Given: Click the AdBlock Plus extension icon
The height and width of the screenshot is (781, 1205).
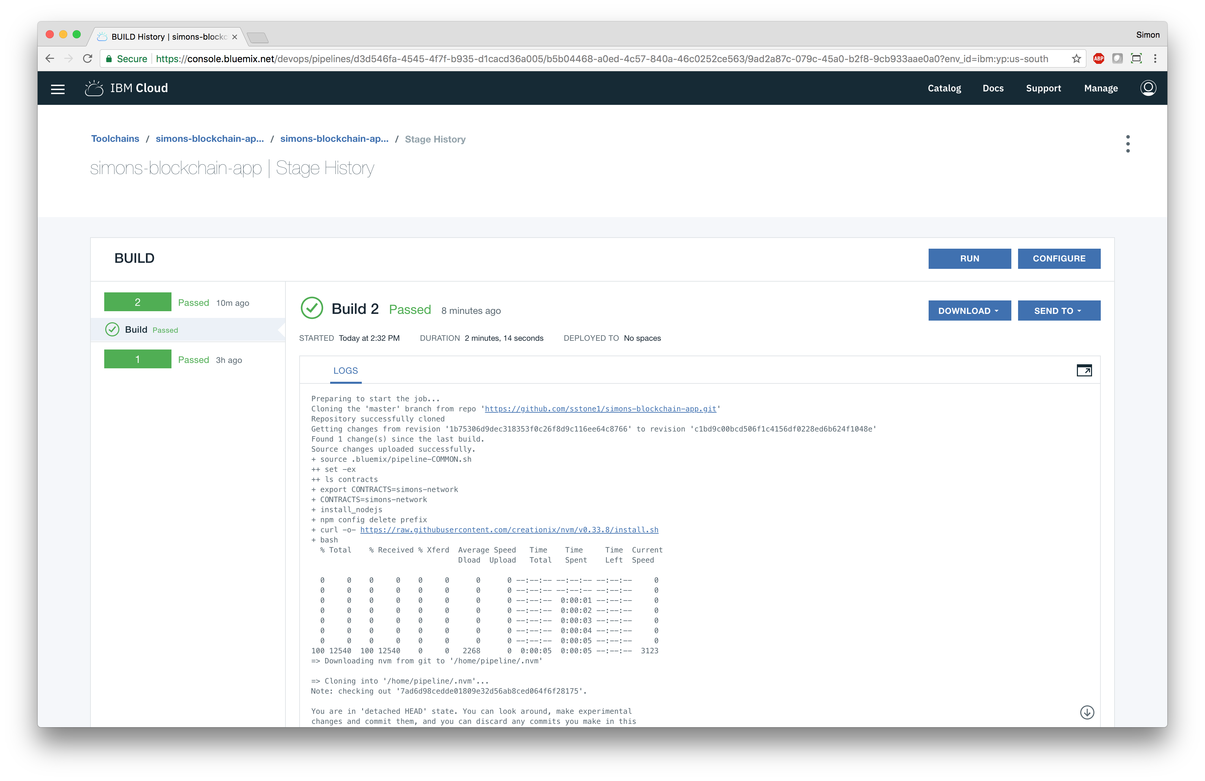Looking at the screenshot, I should pyautogui.click(x=1098, y=59).
